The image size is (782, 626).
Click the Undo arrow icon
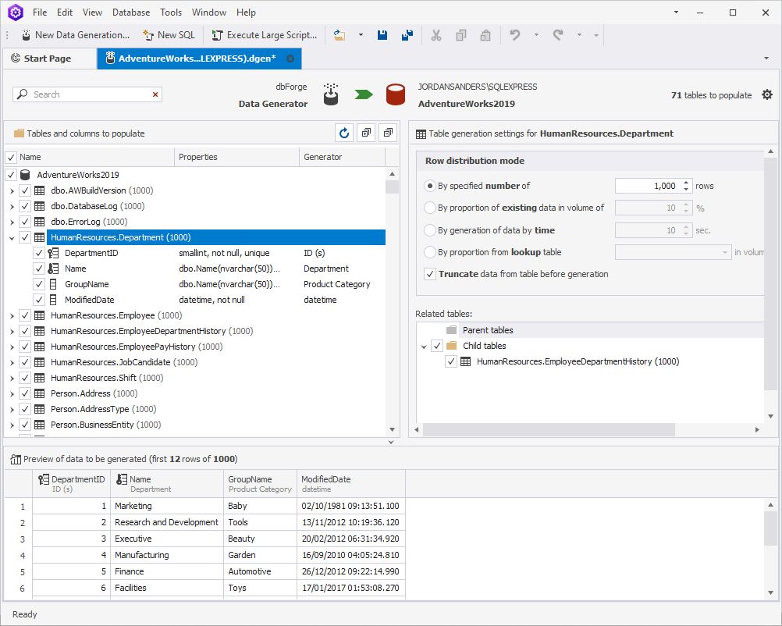coord(514,35)
